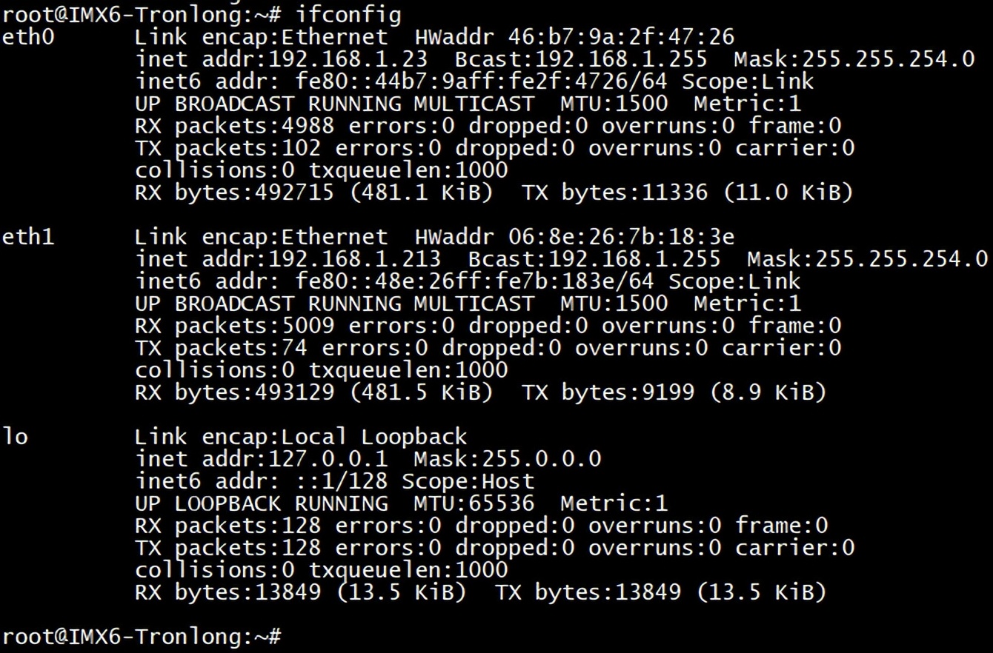Click the bottom root@IMX6-Tronlong prompt
Viewport: 993px width, 653px height.
(142, 637)
